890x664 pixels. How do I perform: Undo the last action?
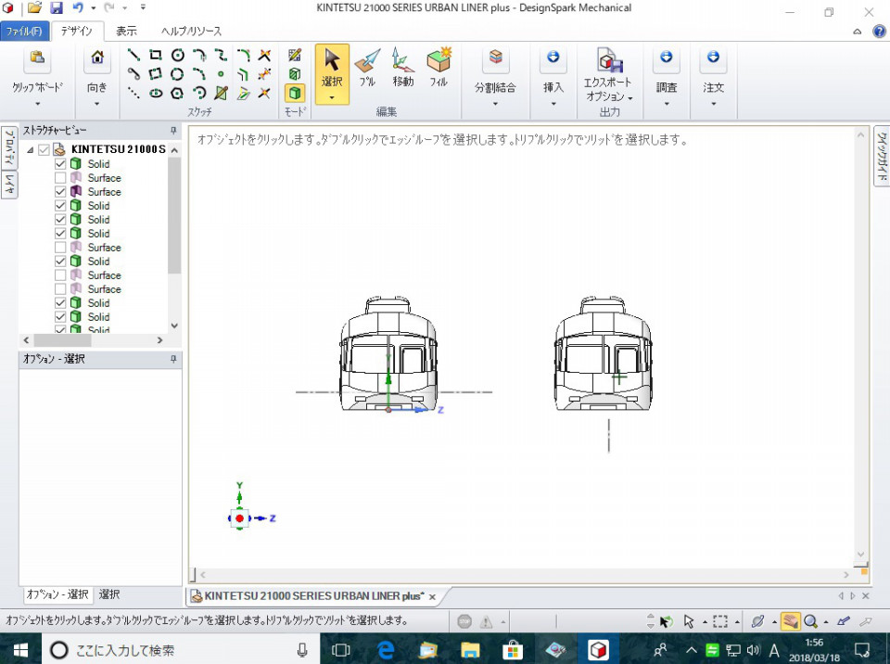(78, 8)
